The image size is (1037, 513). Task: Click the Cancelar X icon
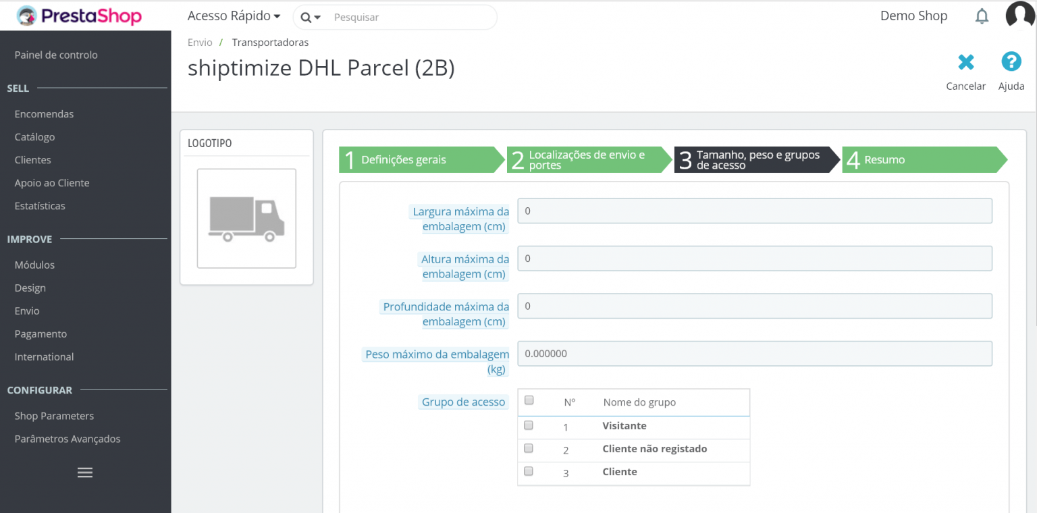[966, 63]
